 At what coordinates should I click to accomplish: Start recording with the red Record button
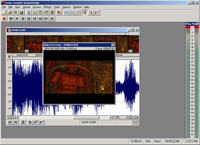[x=4, y=18]
